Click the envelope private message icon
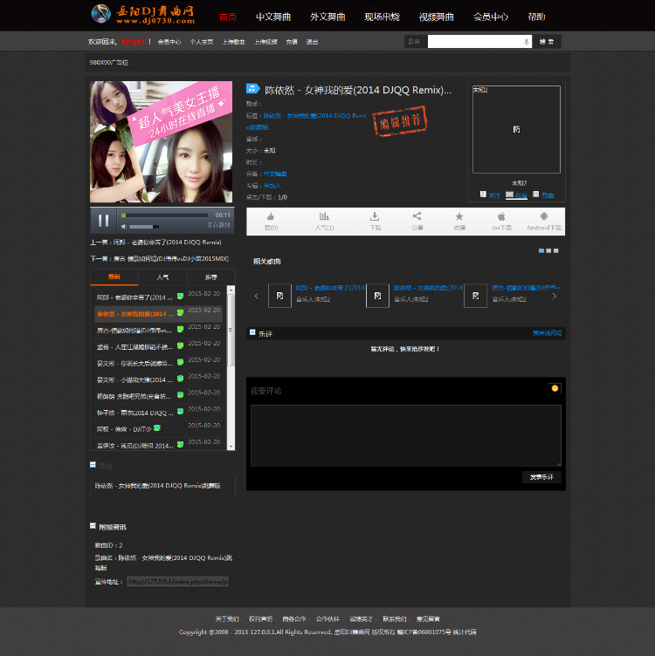The image size is (655, 656). [509, 195]
